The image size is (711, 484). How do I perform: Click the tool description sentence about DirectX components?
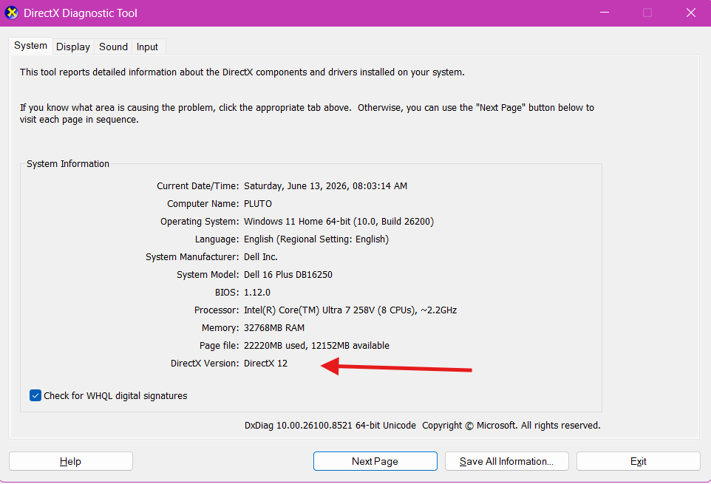click(242, 72)
